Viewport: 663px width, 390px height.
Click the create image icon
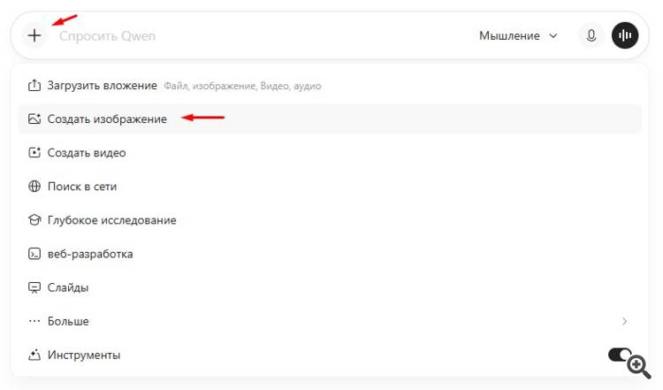coord(34,119)
